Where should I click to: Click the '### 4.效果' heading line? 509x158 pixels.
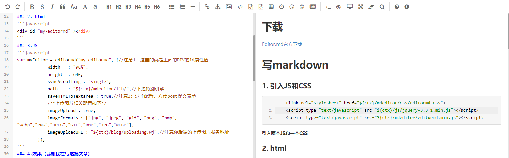coord(53,154)
